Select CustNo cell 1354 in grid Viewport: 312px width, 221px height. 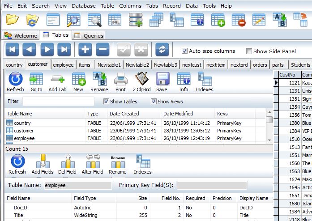[x=290, y=107]
